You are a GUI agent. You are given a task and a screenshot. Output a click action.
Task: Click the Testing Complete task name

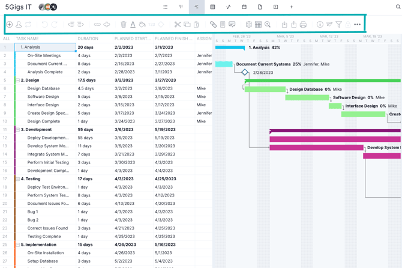pyautogui.click(x=44, y=236)
